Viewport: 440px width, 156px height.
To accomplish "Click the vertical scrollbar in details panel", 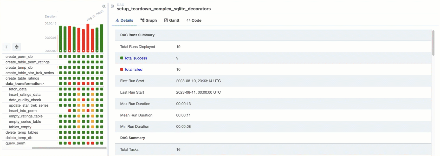I will 433,43.
